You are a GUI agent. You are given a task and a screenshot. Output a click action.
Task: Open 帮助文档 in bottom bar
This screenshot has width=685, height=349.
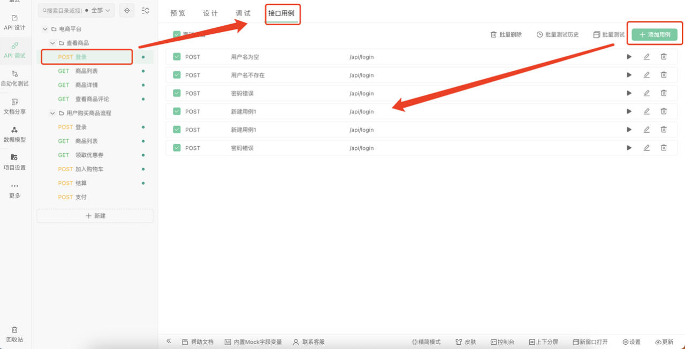click(197, 342)
